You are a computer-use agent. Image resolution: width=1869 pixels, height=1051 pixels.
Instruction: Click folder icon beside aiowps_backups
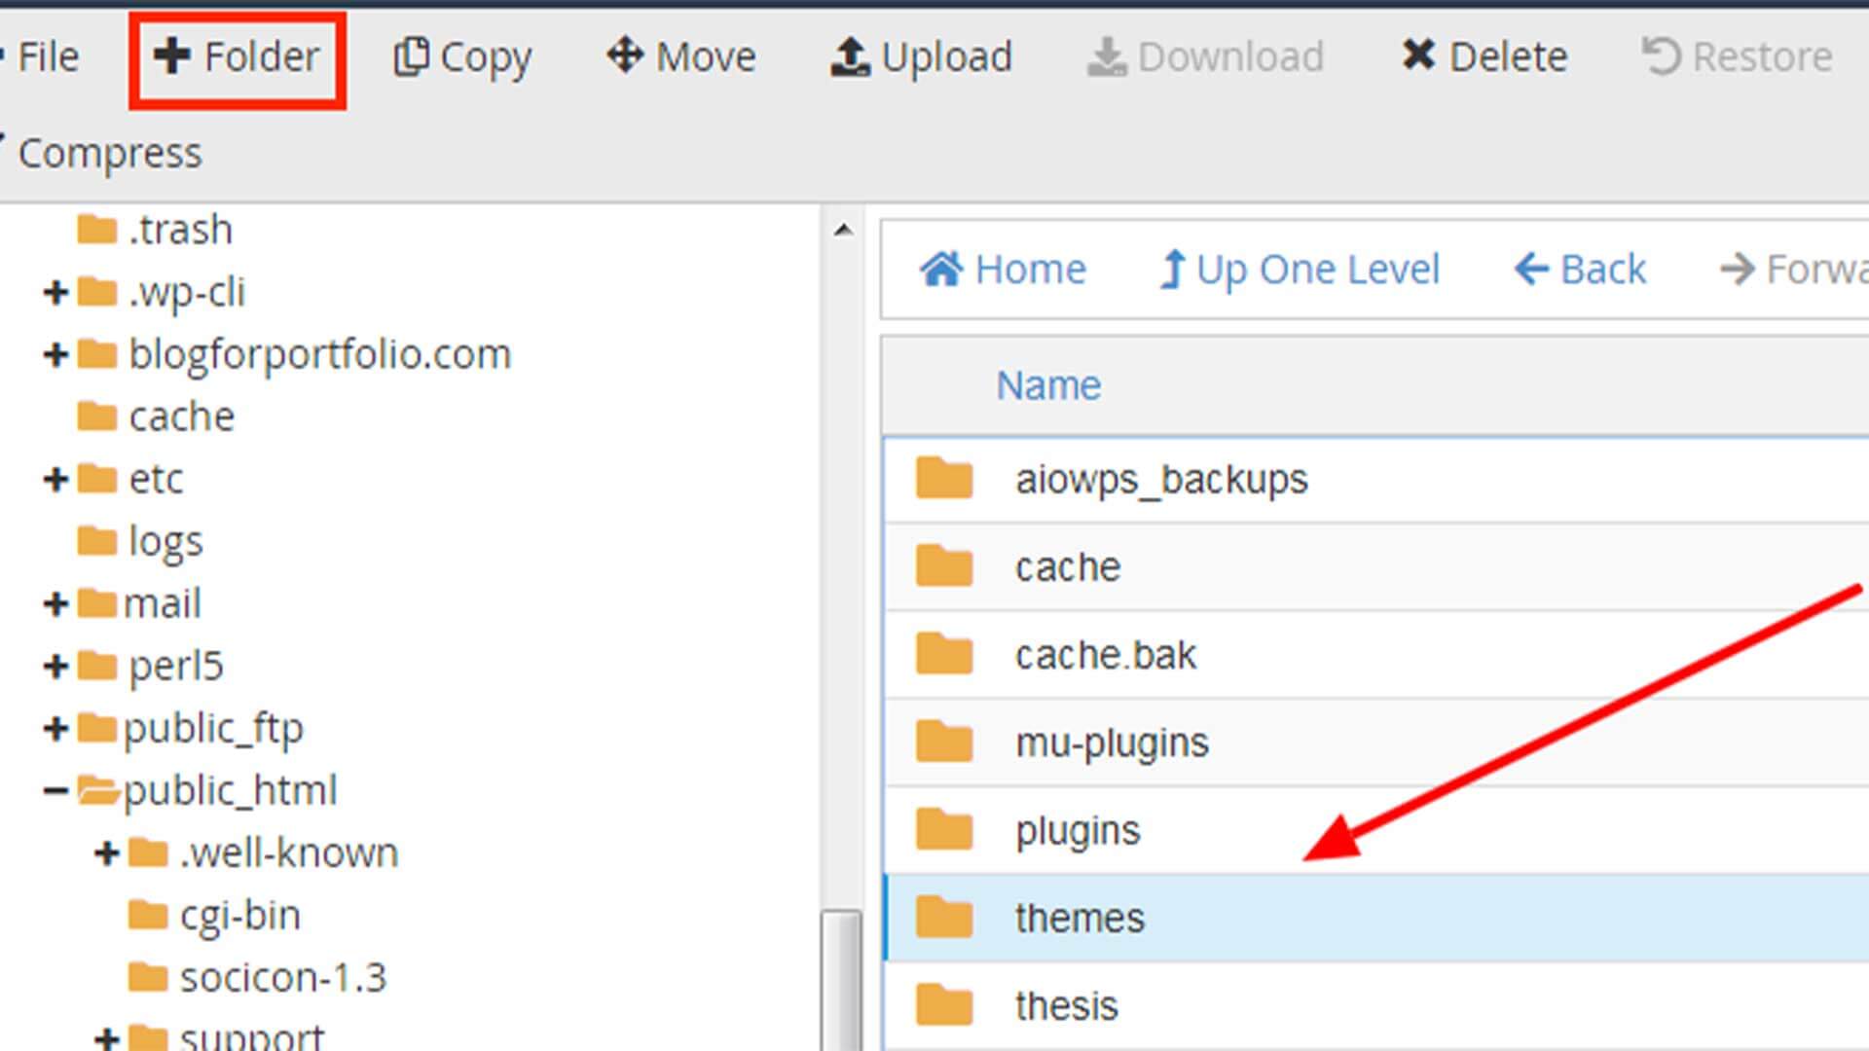coord(944,478)
